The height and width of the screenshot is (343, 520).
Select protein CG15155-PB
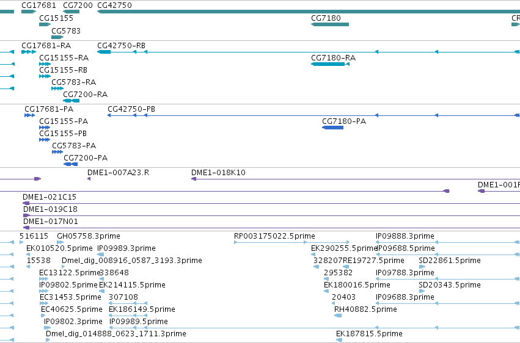pos(45,140)
